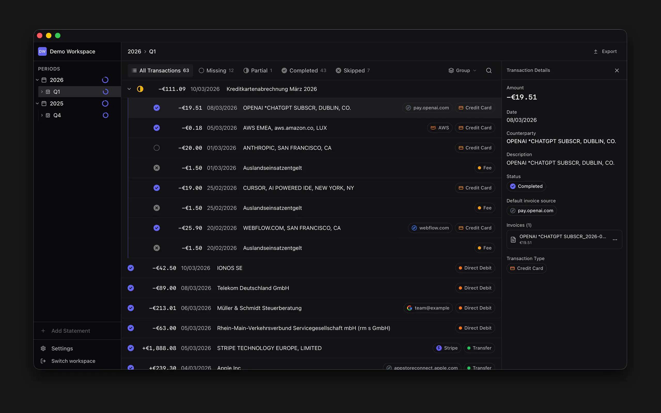Open Settings
This screenshot has height=413, width=661.
(x=57, y=348)
